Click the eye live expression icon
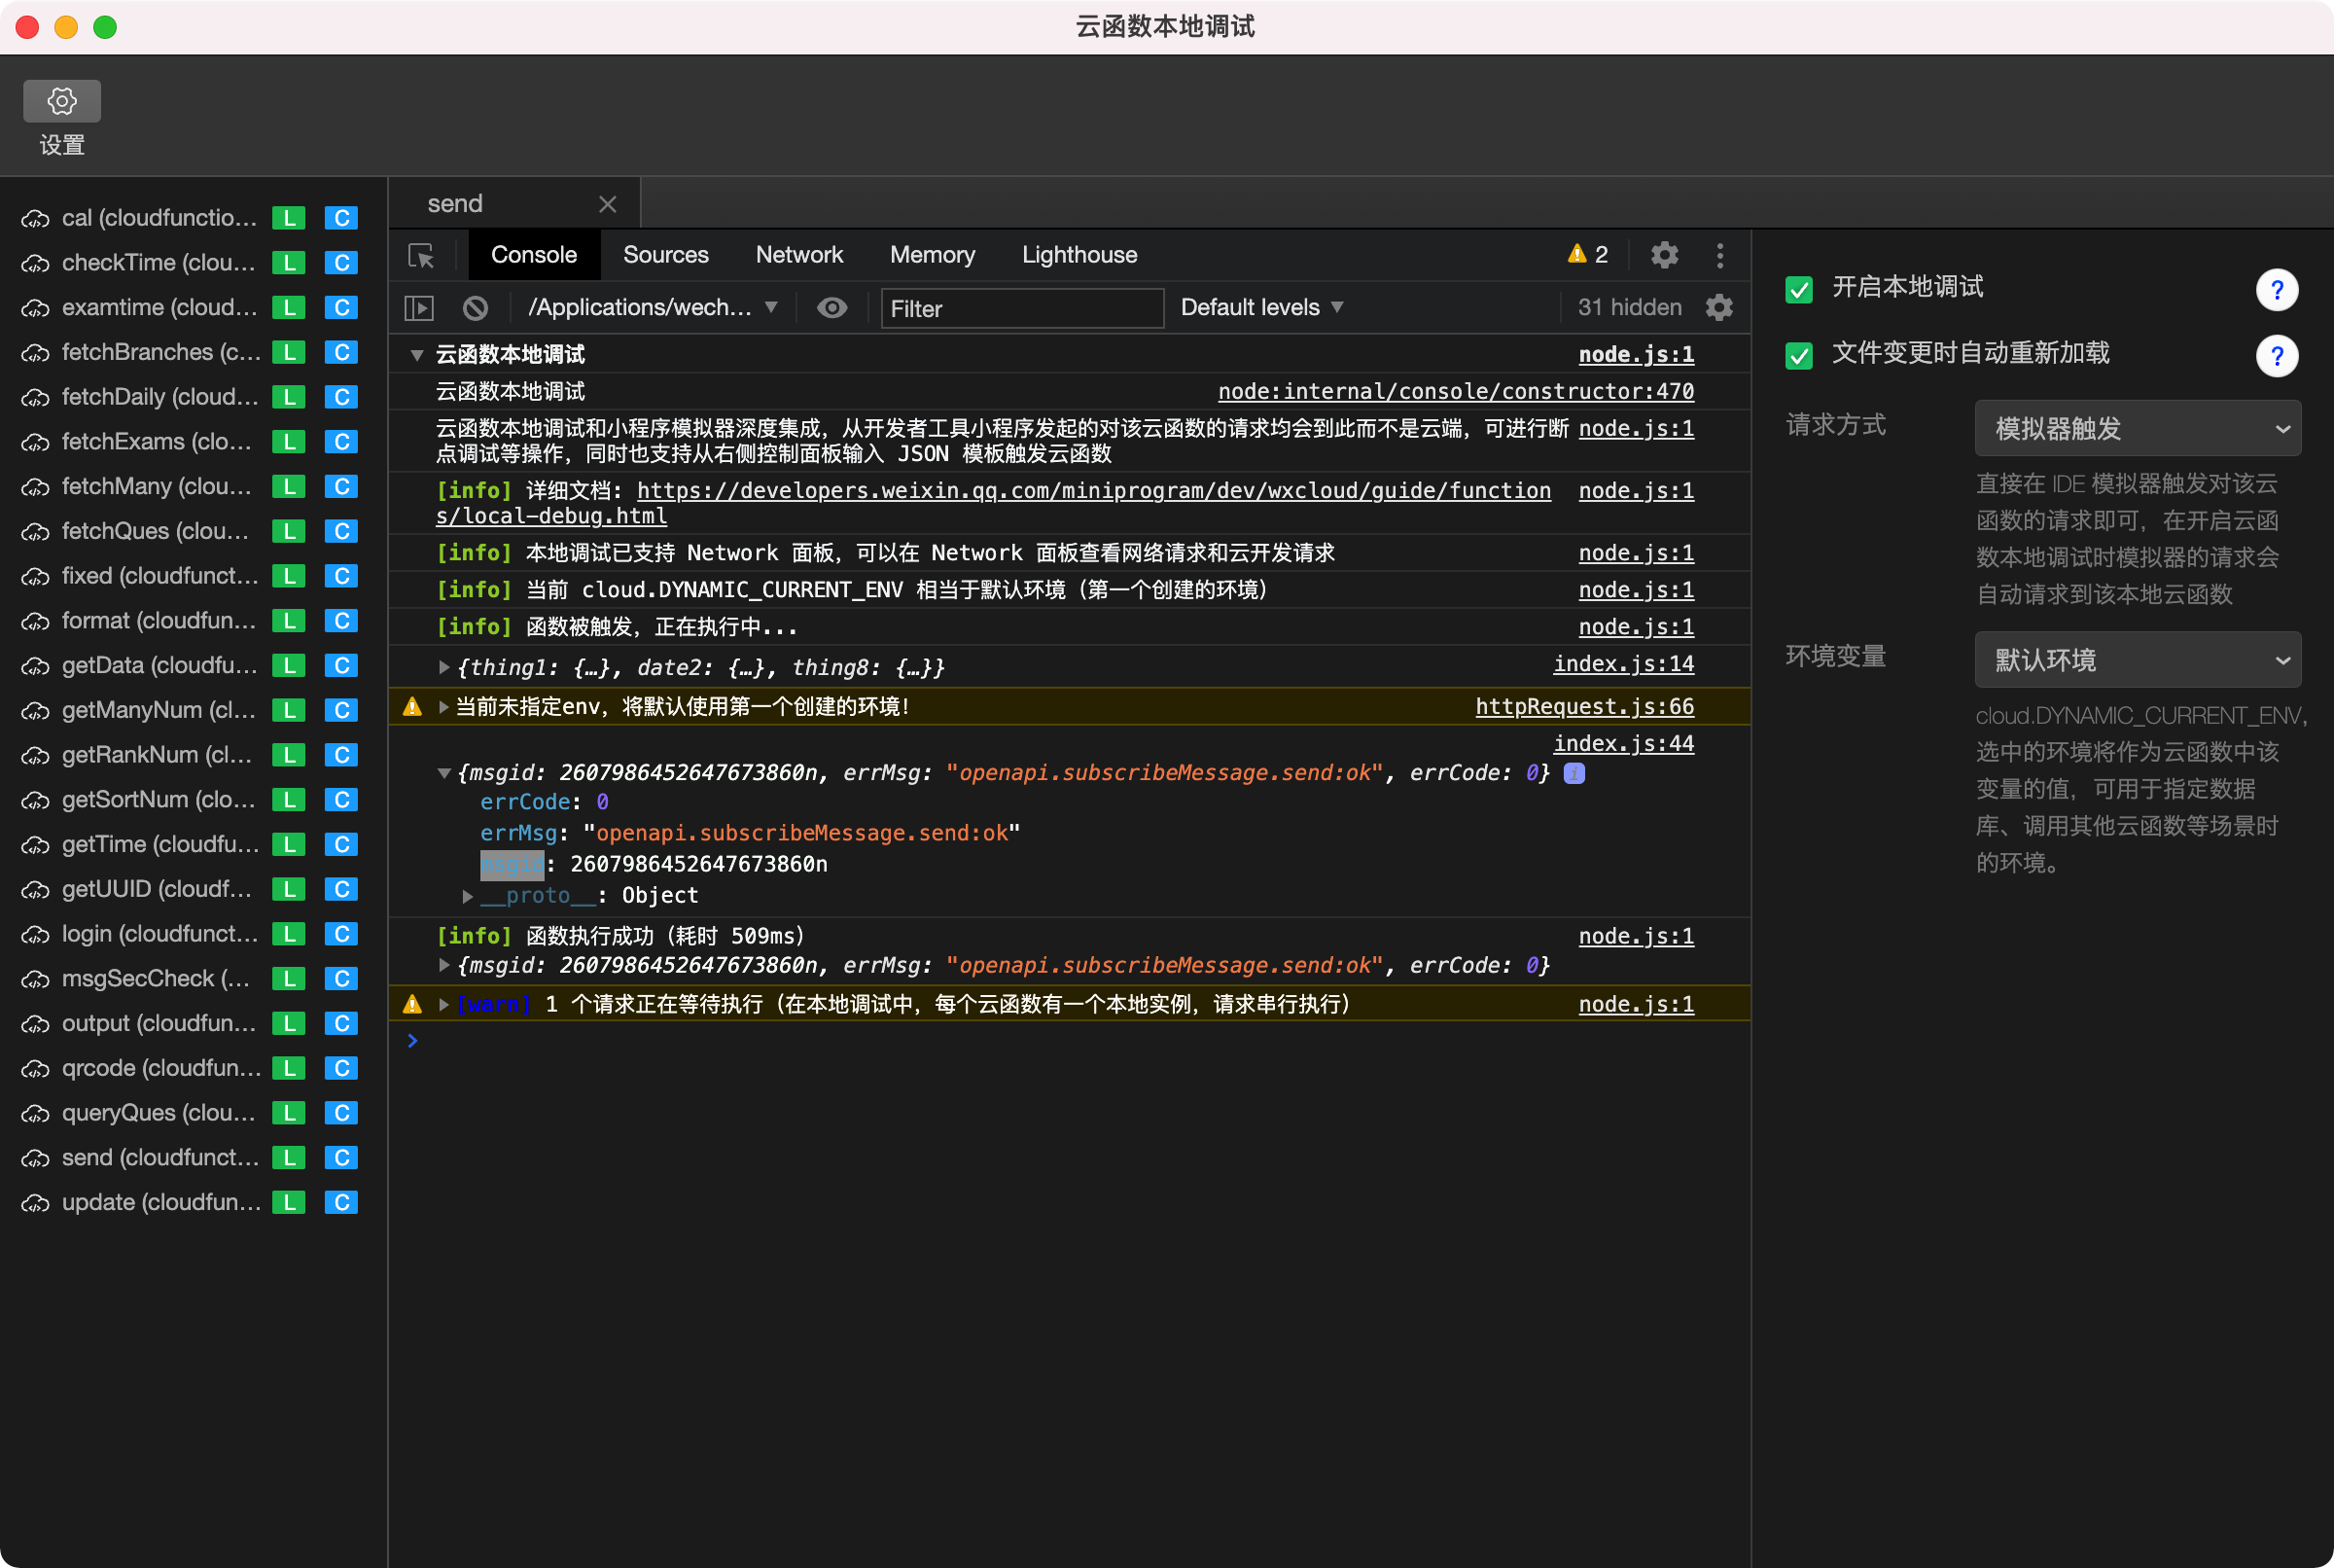Viewport: 2334px width, 1568px height. coord(831,308)
